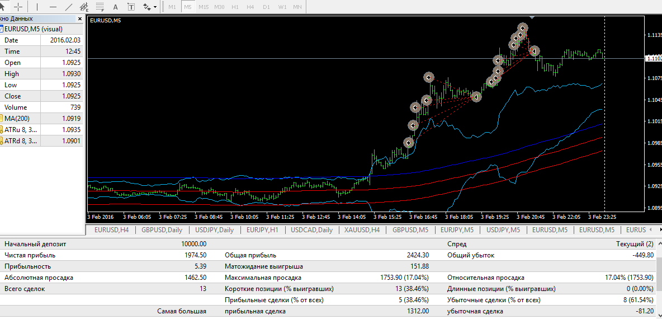Click the Date value 2016.02.03
662x319 pixels.
tap(65, 40)
